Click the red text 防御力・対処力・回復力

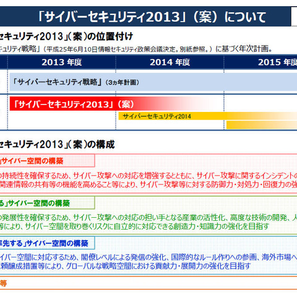coord(249,184)
